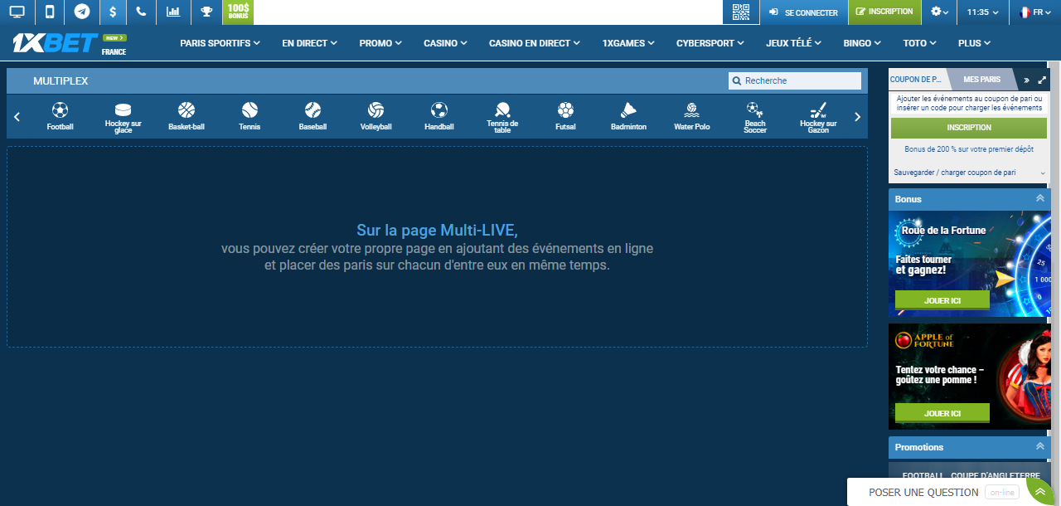The image size is (1061, 506).
Task: Expand the coupon panel to fullscreen
Action: click(x=1042, y=80)
